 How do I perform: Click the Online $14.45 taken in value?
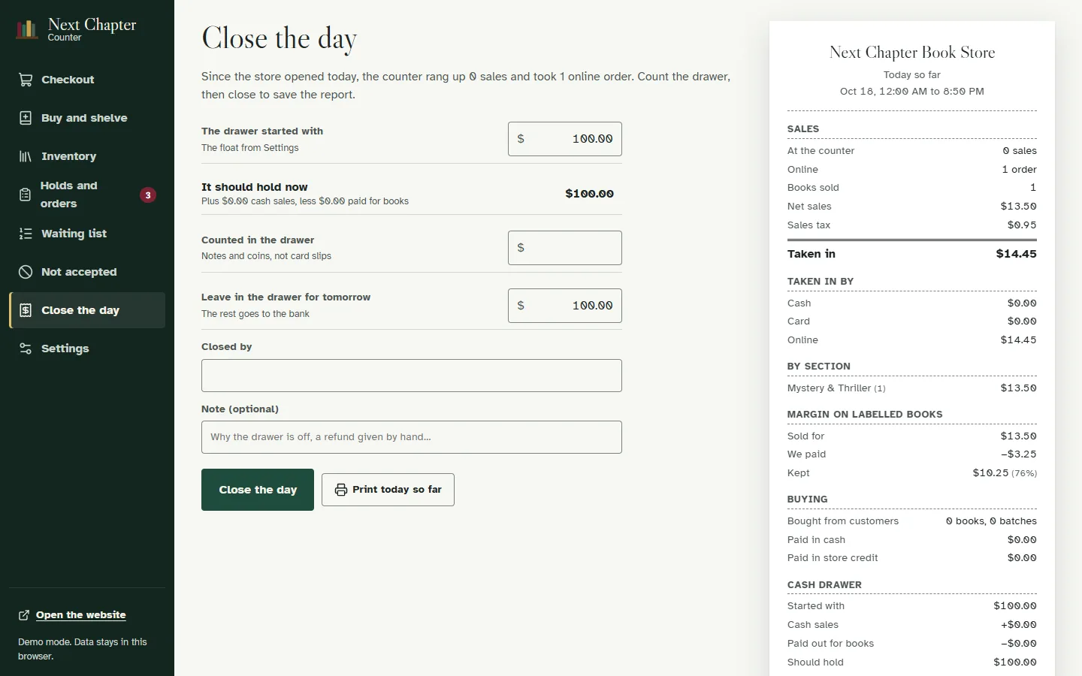point(1018,340)
